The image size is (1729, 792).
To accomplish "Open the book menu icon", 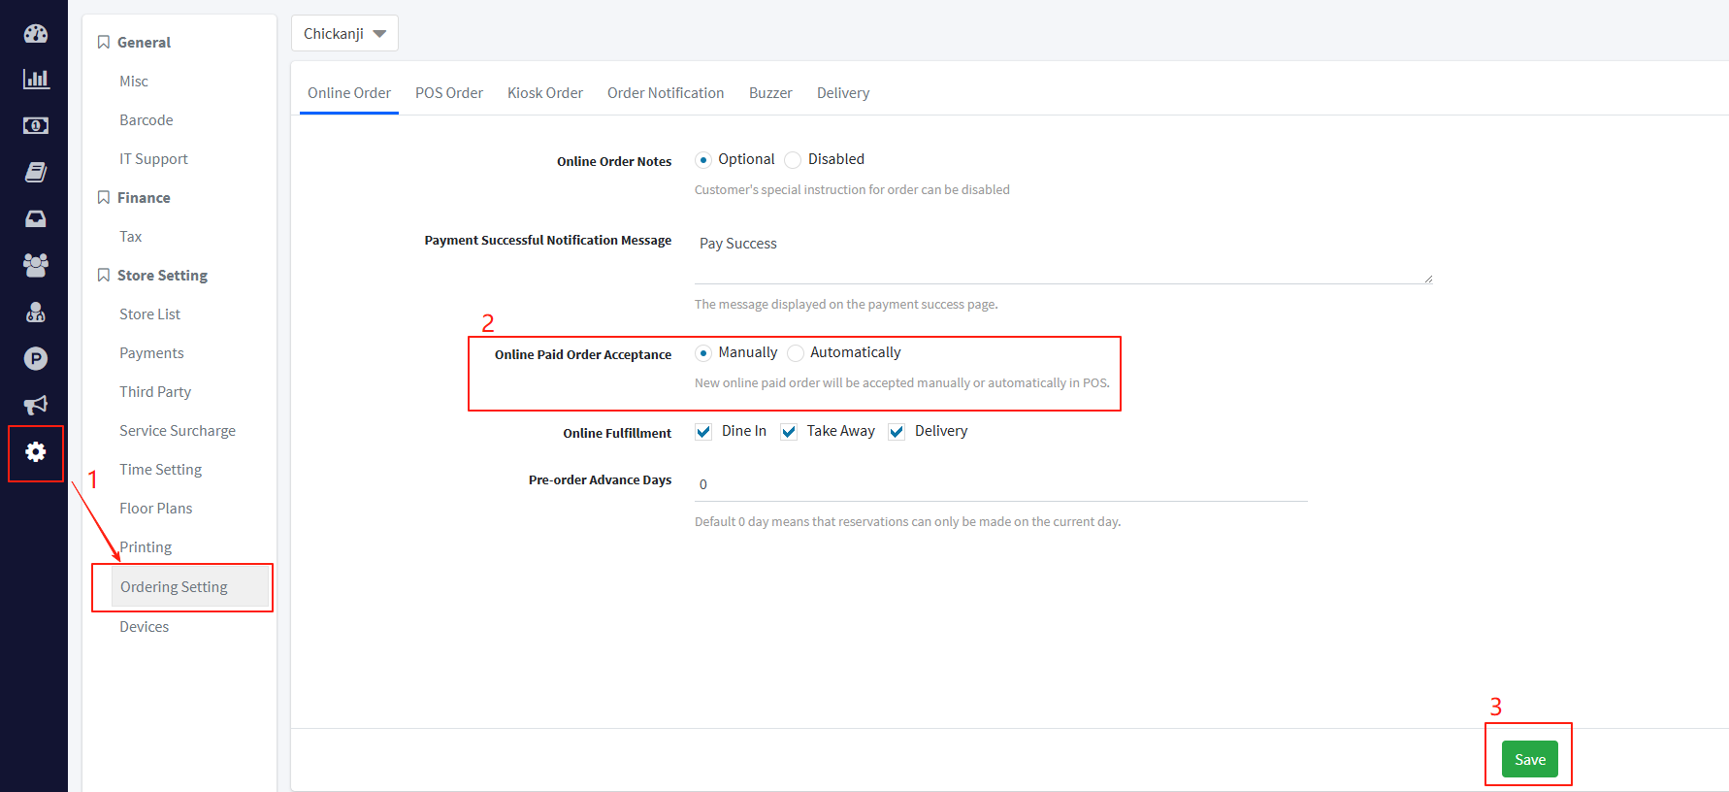I will pyautogui.click(x=36, y=172).
